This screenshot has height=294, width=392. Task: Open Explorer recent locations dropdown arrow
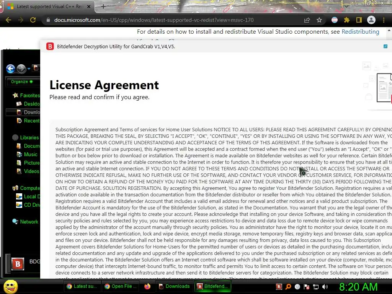click(29, 69)
